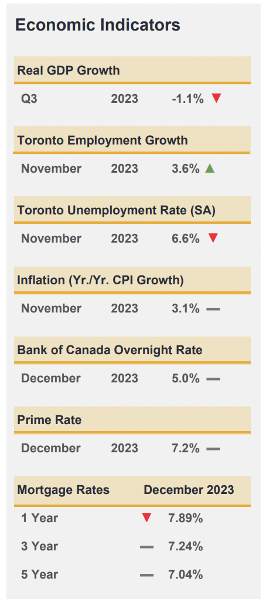Click the gray dash icon beside 7.04%
The height and width of the screenshot is (605, 266).
(146, 575)
